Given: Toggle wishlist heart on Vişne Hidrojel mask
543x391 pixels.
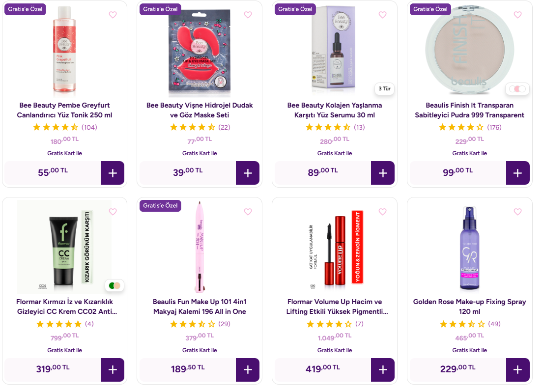Looking at the screenshot, I should [x=248, y=15].
